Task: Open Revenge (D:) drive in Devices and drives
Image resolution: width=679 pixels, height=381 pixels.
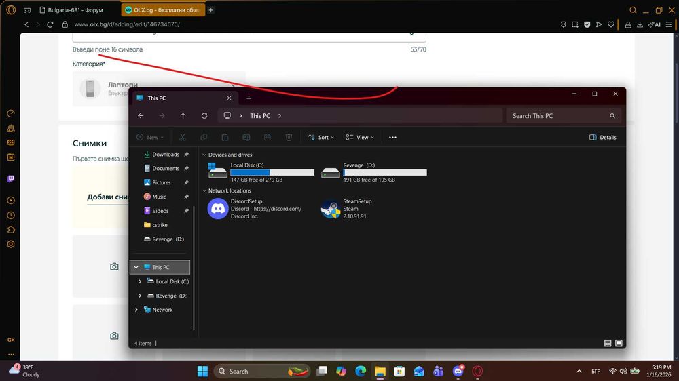Action: 373,172
